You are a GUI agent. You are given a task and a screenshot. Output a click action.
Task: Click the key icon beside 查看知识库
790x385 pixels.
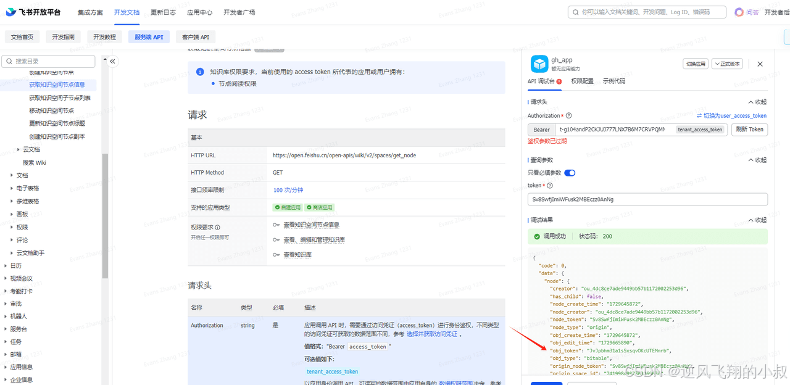tap(276, 255)
